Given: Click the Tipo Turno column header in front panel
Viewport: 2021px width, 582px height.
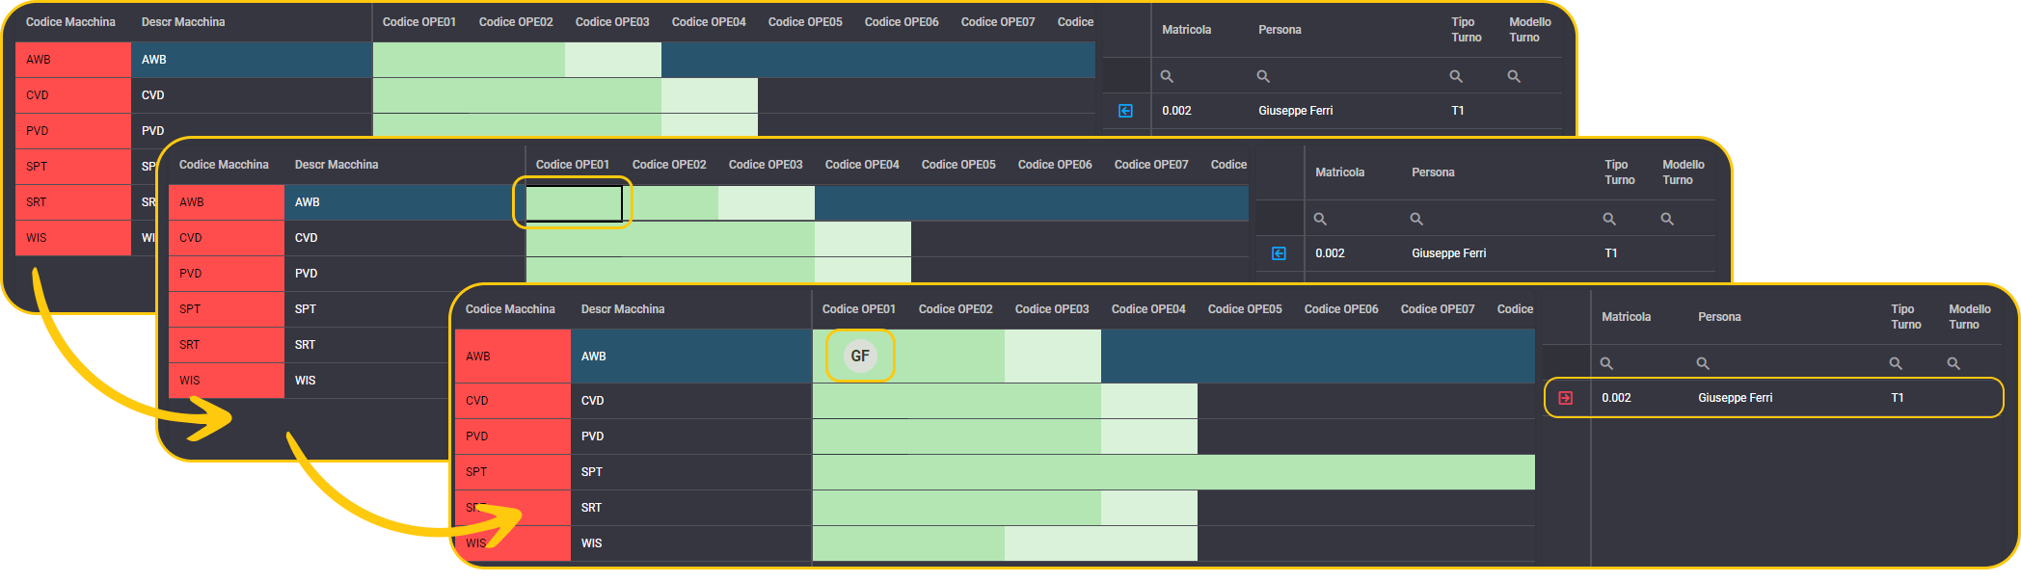Looking at the screenshot, I should (x=1906, y=317).
